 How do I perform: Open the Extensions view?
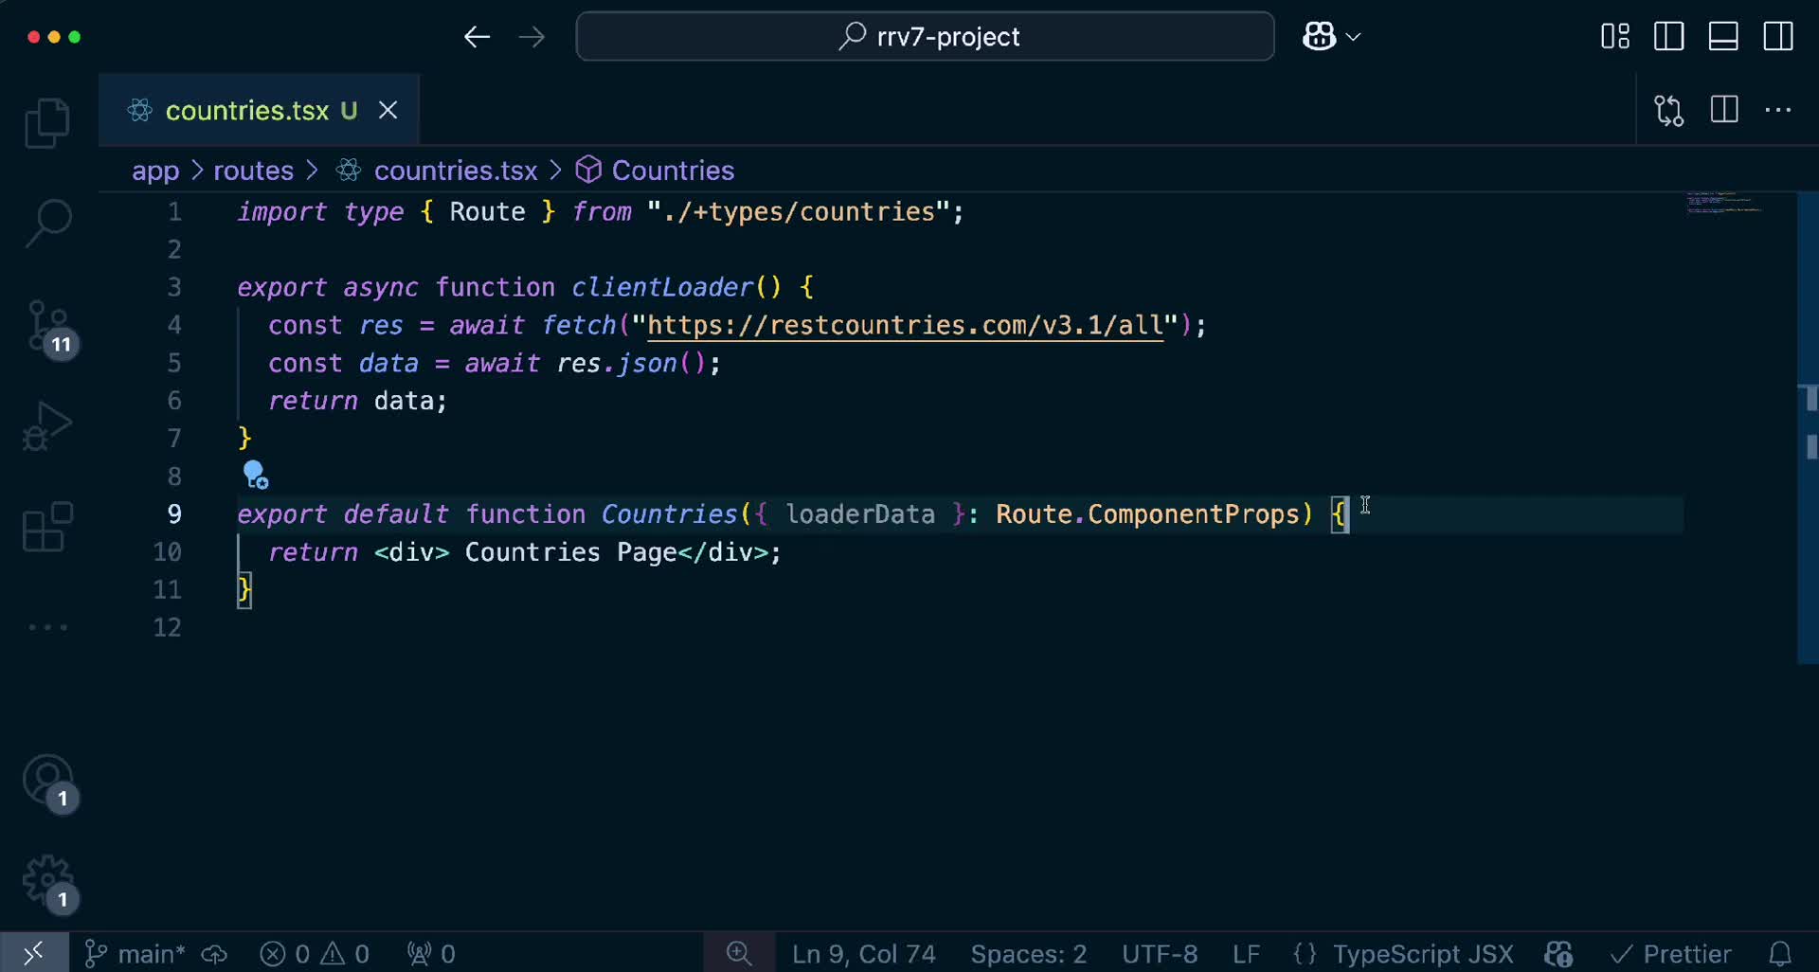pos(47,527)
